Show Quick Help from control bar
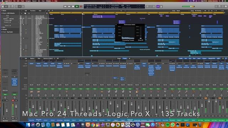 click(x=9, y=6)
